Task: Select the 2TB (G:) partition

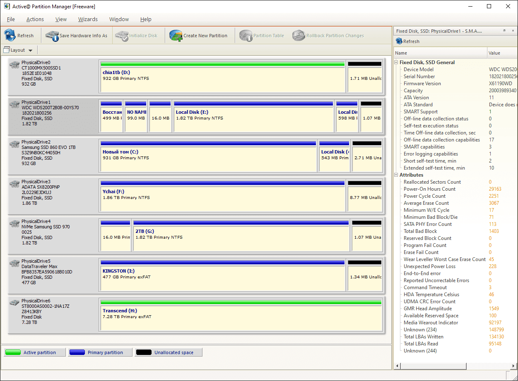Action: coord(241,235)
